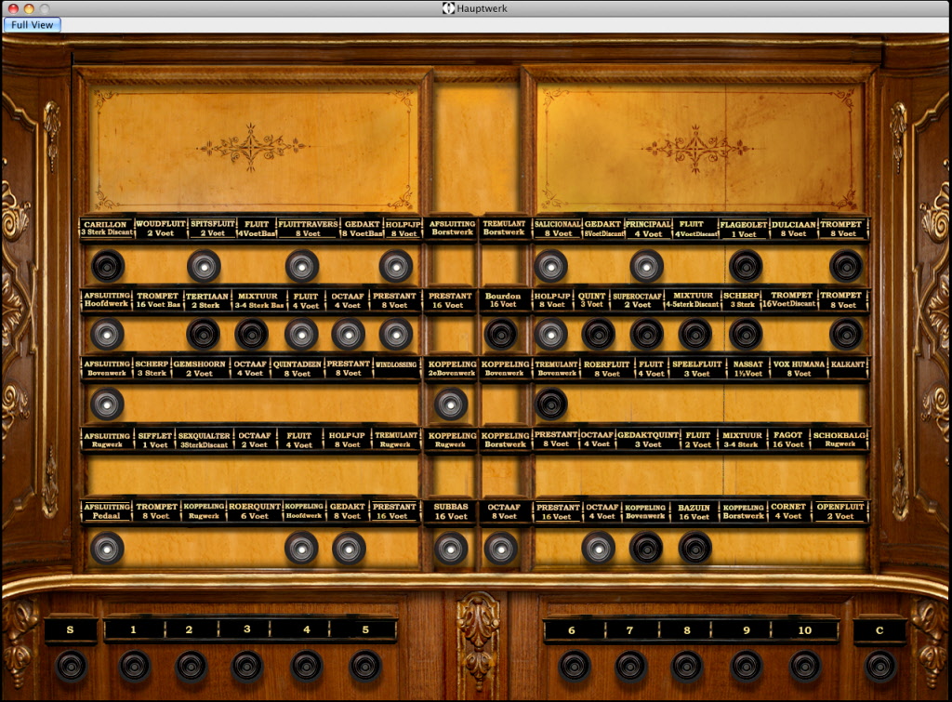This screenshot has height=702, width=952.
Task: Push the C cancel piston knob
Action: pos(879,666)
